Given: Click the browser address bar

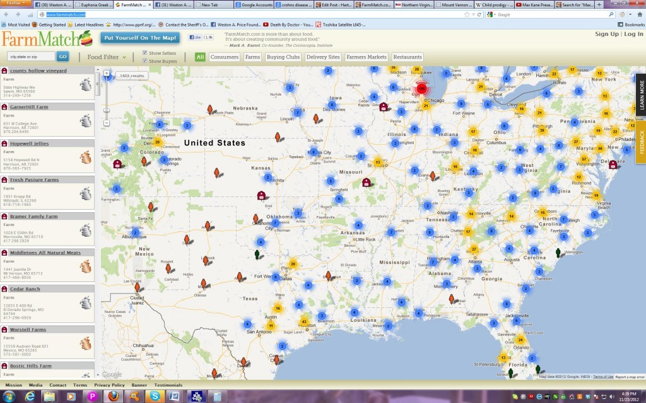Looking at the screenshot, I should pos(261,14).
